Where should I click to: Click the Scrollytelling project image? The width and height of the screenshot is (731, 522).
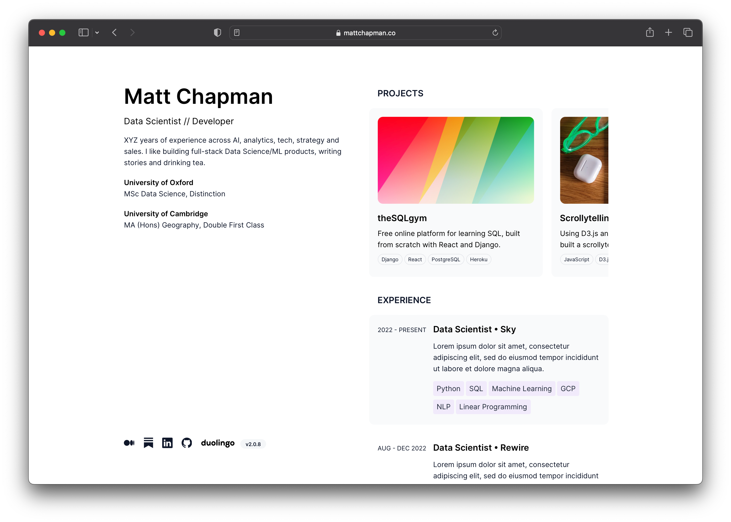pos(584,160)
